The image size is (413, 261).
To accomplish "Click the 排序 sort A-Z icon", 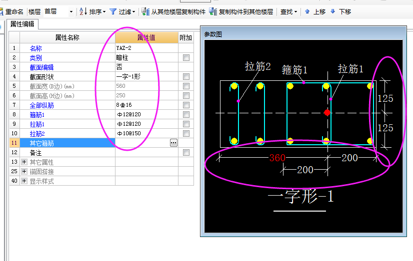I will pyautogui.click(x=83, y=11).
